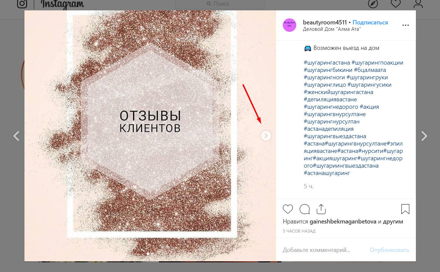Click the Поиск search field

(220, 4)
